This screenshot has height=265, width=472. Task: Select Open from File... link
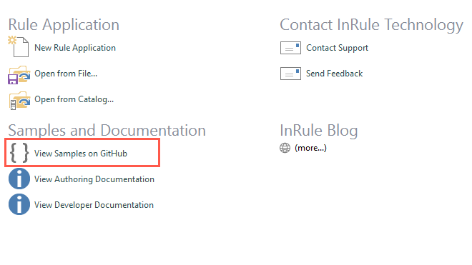66,74
